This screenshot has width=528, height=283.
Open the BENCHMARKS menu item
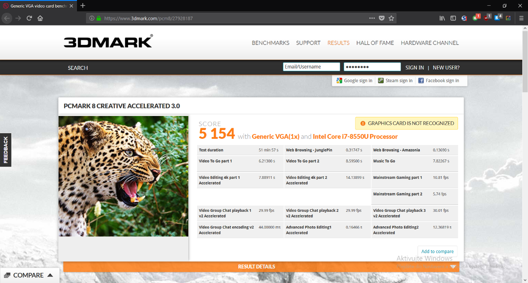(270, 43)
